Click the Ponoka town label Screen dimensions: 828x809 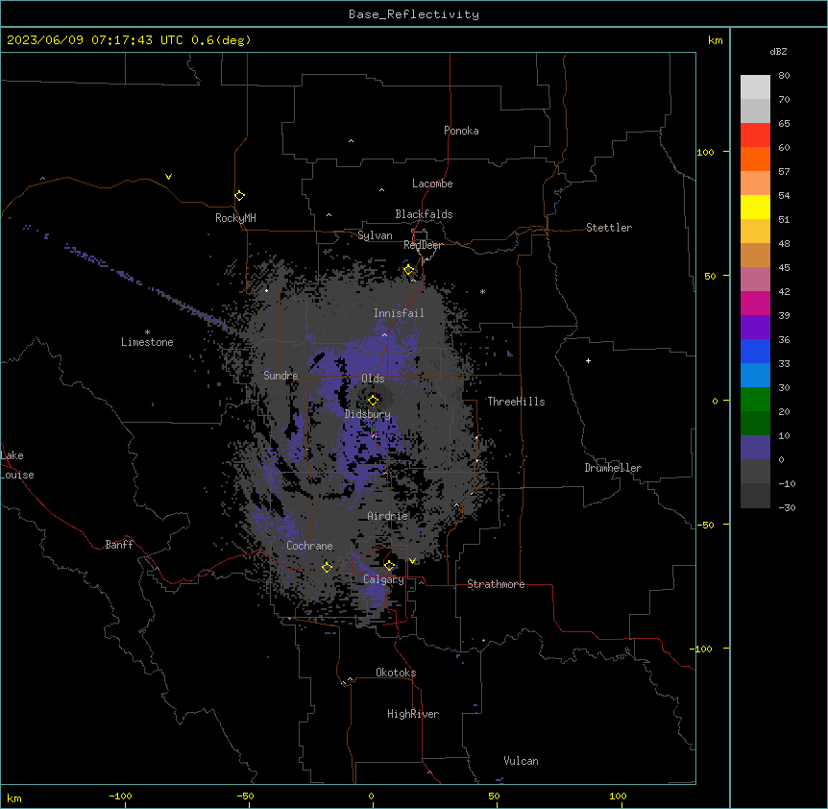pyautogui.click(x=461, y=131)
